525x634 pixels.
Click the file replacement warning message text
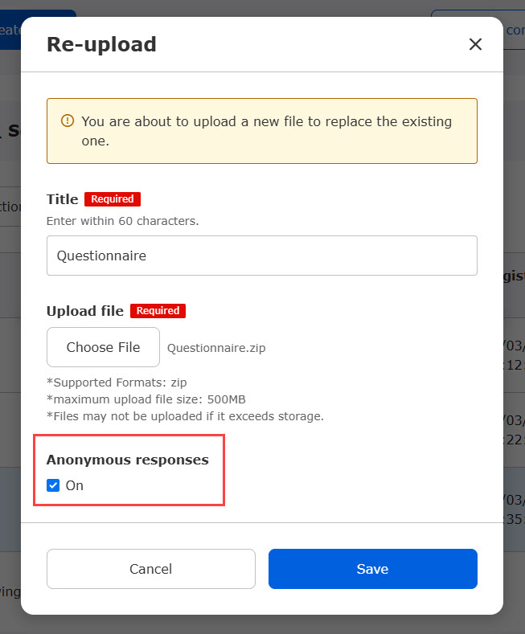pos(266,131)
